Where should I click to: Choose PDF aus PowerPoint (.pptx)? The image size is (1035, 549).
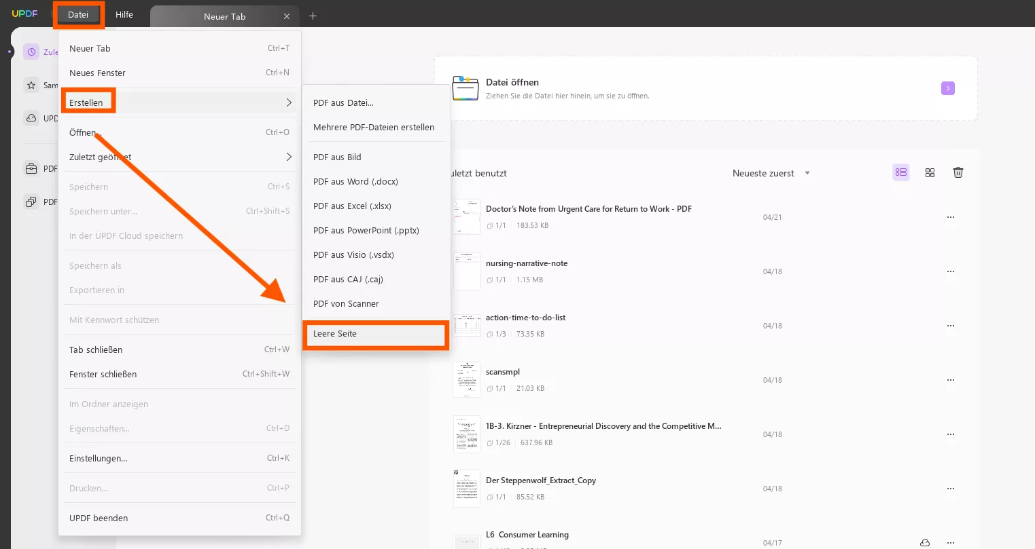pyautogui.click(x=376, y=230)
